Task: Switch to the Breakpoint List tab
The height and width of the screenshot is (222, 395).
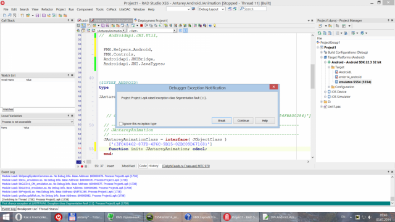Action: (x=27, y=209)
